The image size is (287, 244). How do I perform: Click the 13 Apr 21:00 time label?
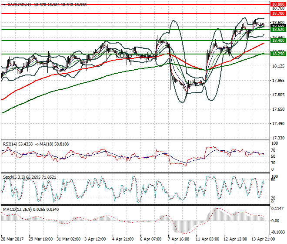[x=263, y=239]
